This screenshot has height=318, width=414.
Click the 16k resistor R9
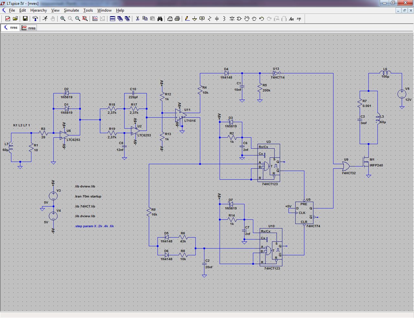click(x=149, y=212)
